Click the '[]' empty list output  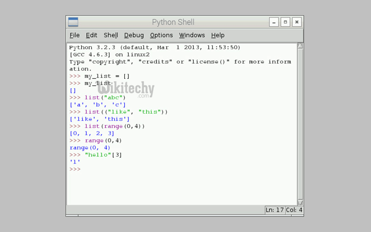click(73, 90)
